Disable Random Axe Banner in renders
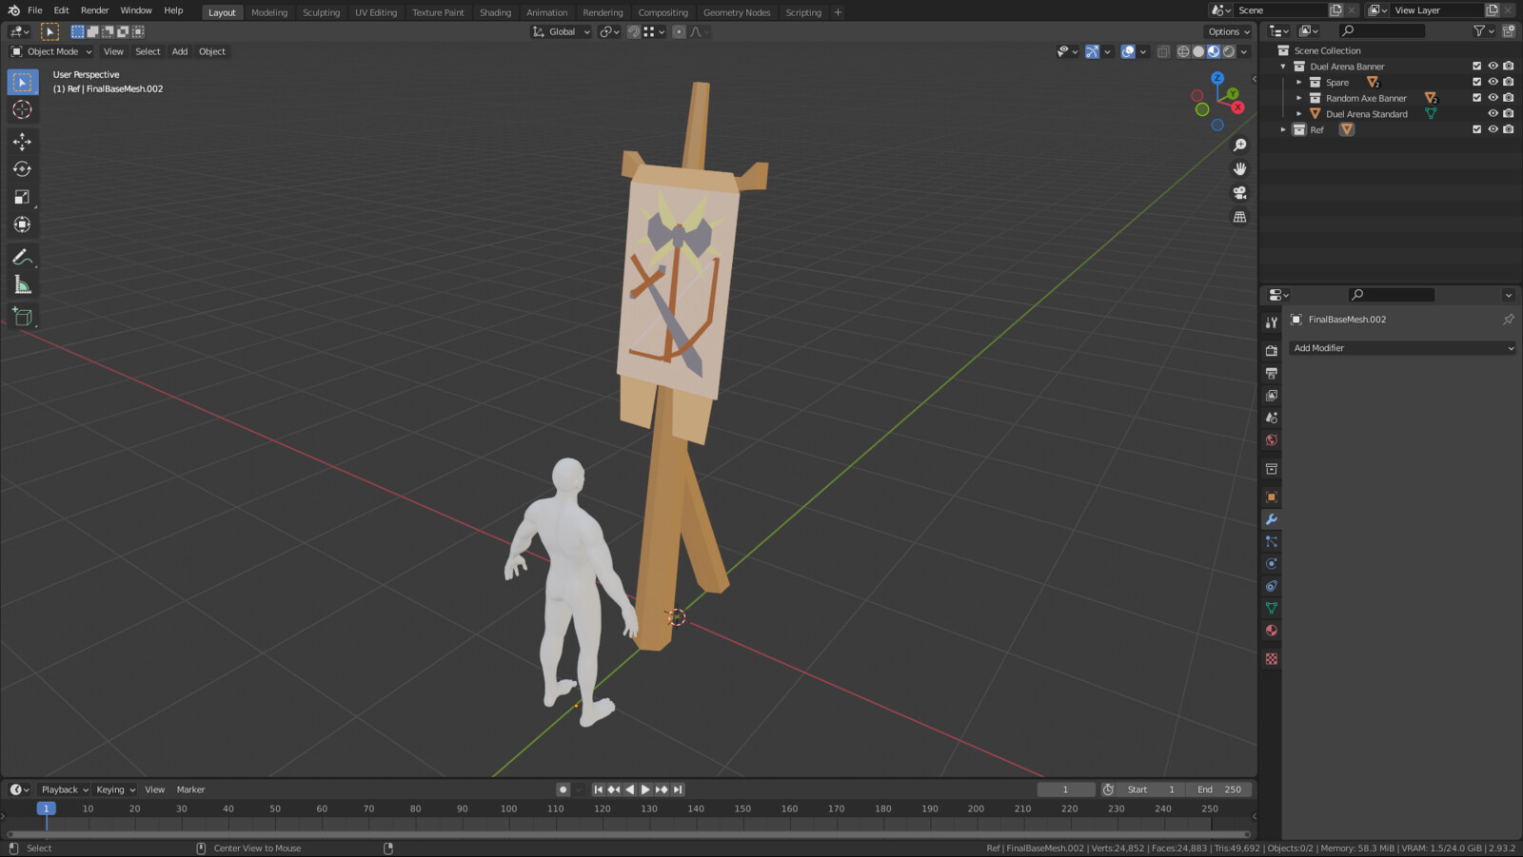Image resolution: width=1523 pixels, height=857 pixels. click(1509, 98)
